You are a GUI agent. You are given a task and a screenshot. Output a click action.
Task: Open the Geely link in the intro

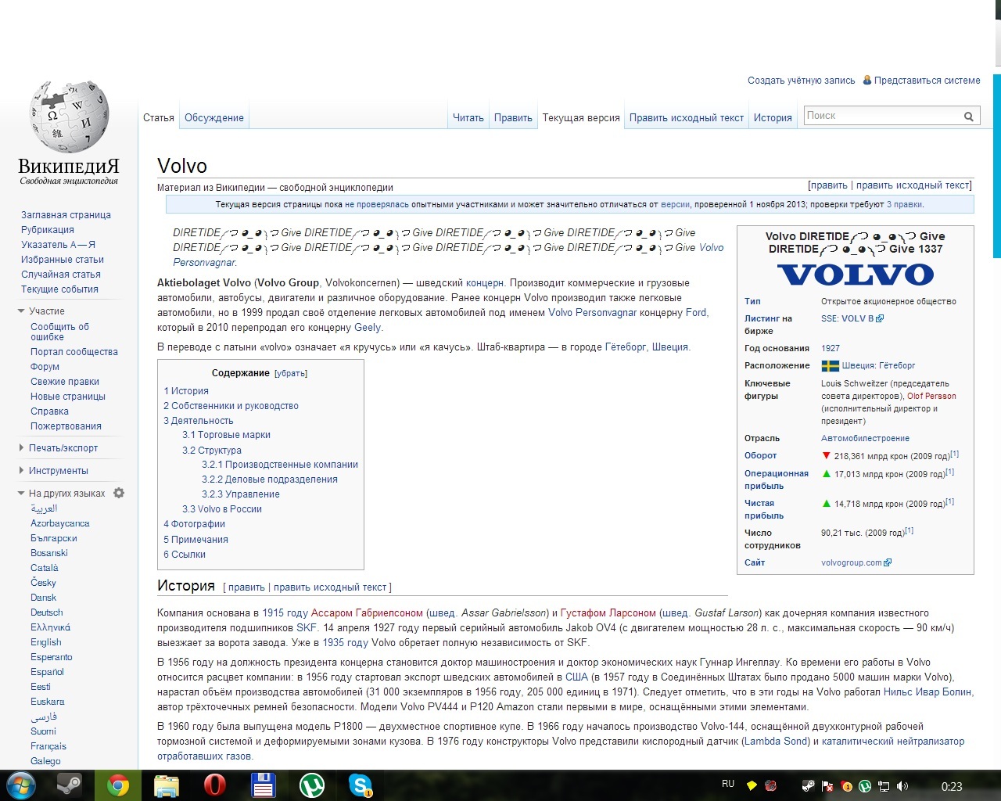pos(368,328)
